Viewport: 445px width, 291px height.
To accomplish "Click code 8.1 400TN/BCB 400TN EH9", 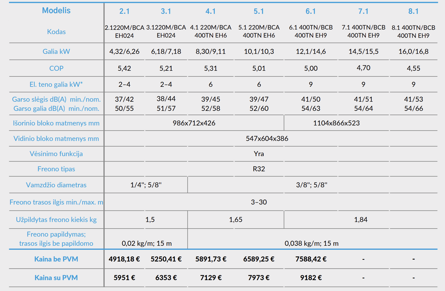I will click(414, 32).
